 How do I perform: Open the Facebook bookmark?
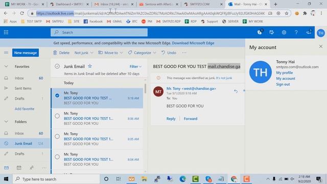(x=93, y=21)
